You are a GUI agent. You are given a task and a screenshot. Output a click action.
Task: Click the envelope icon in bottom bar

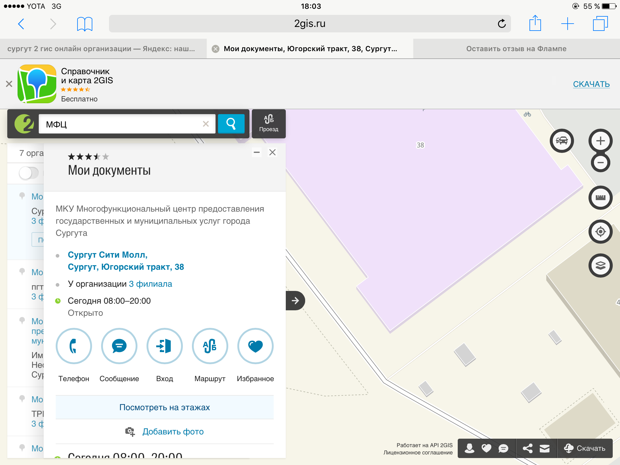click(x=545, y=448)
